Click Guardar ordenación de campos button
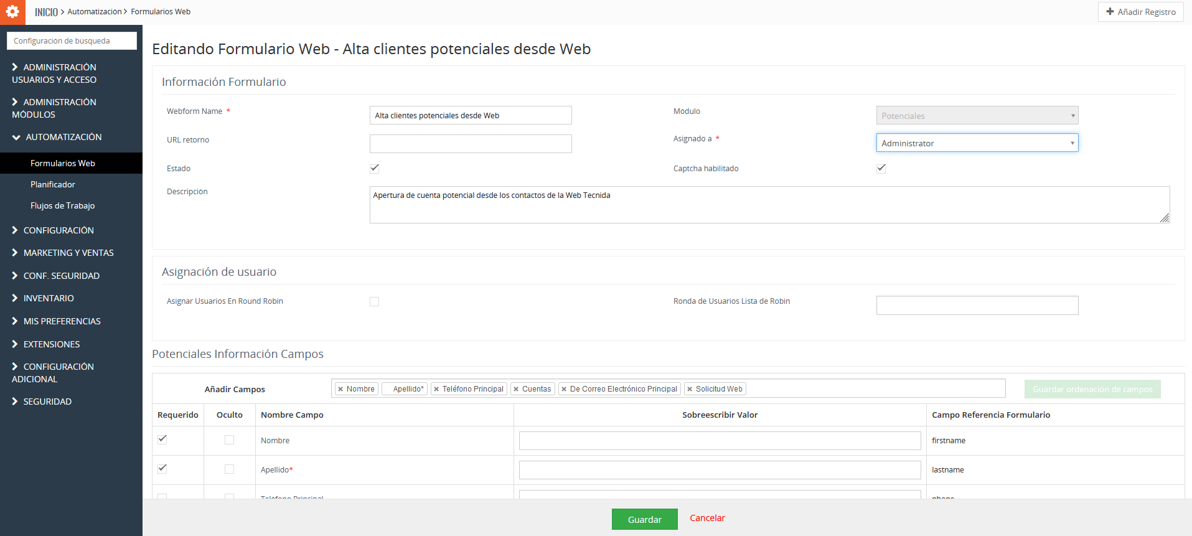1192x536 pixels. point(1092,389)
